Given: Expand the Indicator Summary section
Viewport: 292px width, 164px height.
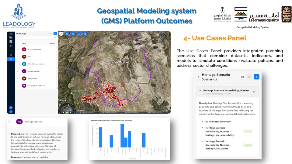Looking at the screenshot, I should pos(203,121).
